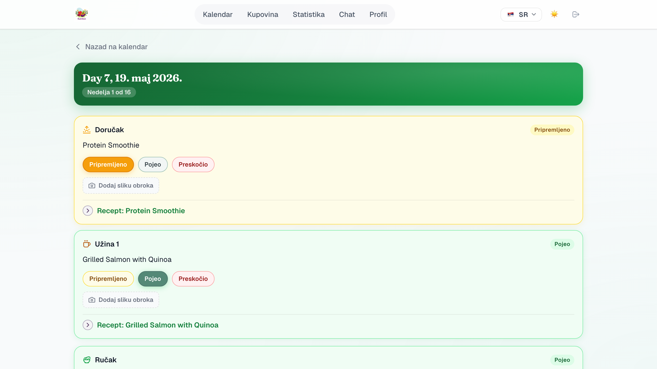This screenshot has width=657, height=369.
Task: Set Užina 1 status to Pojeo
Action: tap(153, 279)
